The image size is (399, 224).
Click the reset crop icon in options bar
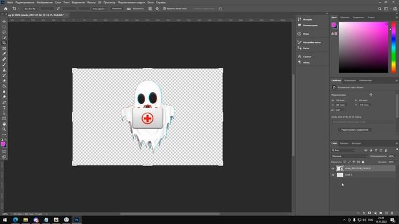(x=220, y=9)
